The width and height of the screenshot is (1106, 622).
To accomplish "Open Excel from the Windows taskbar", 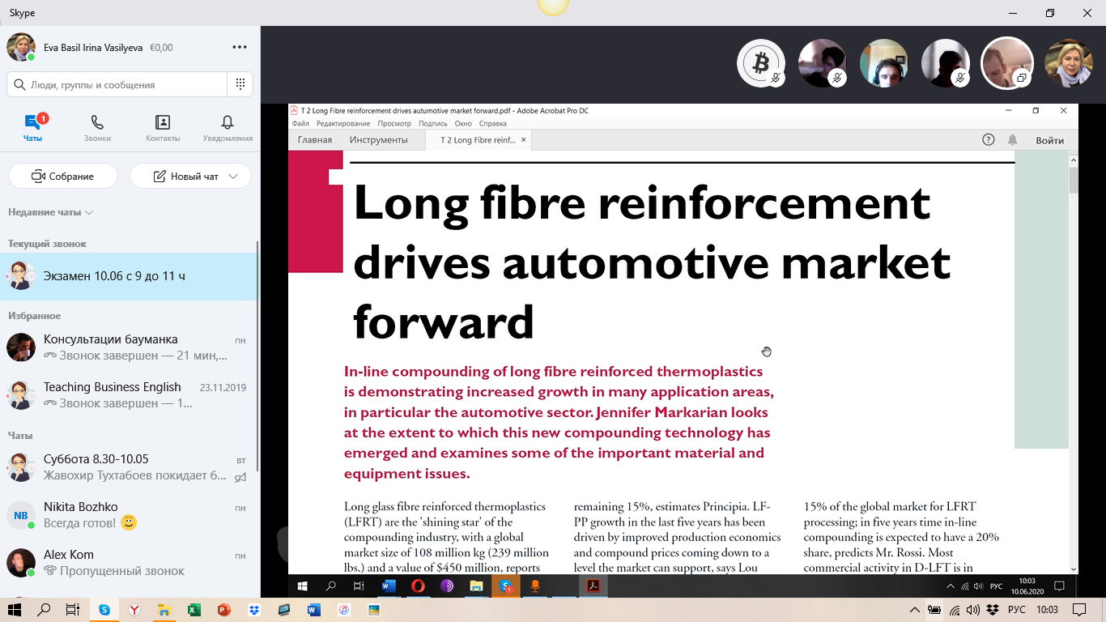I will (x=194, y=610).
